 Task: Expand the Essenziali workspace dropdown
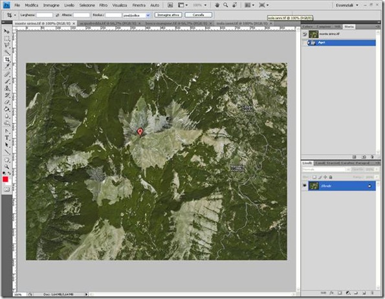[x=347, y=5]
